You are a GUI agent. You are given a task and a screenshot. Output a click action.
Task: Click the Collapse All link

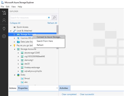coord(15,23)
